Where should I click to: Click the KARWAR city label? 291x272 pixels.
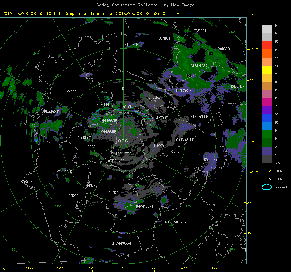tap(27, 182)
